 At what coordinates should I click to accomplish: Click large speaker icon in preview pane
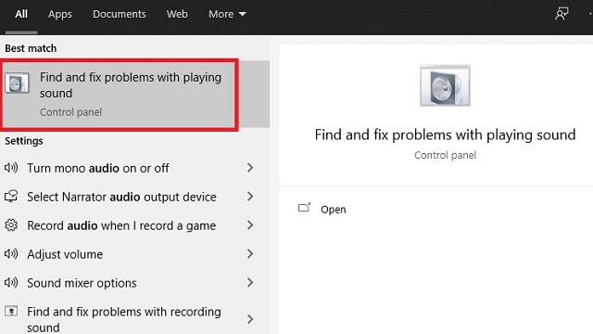(445, 85)
